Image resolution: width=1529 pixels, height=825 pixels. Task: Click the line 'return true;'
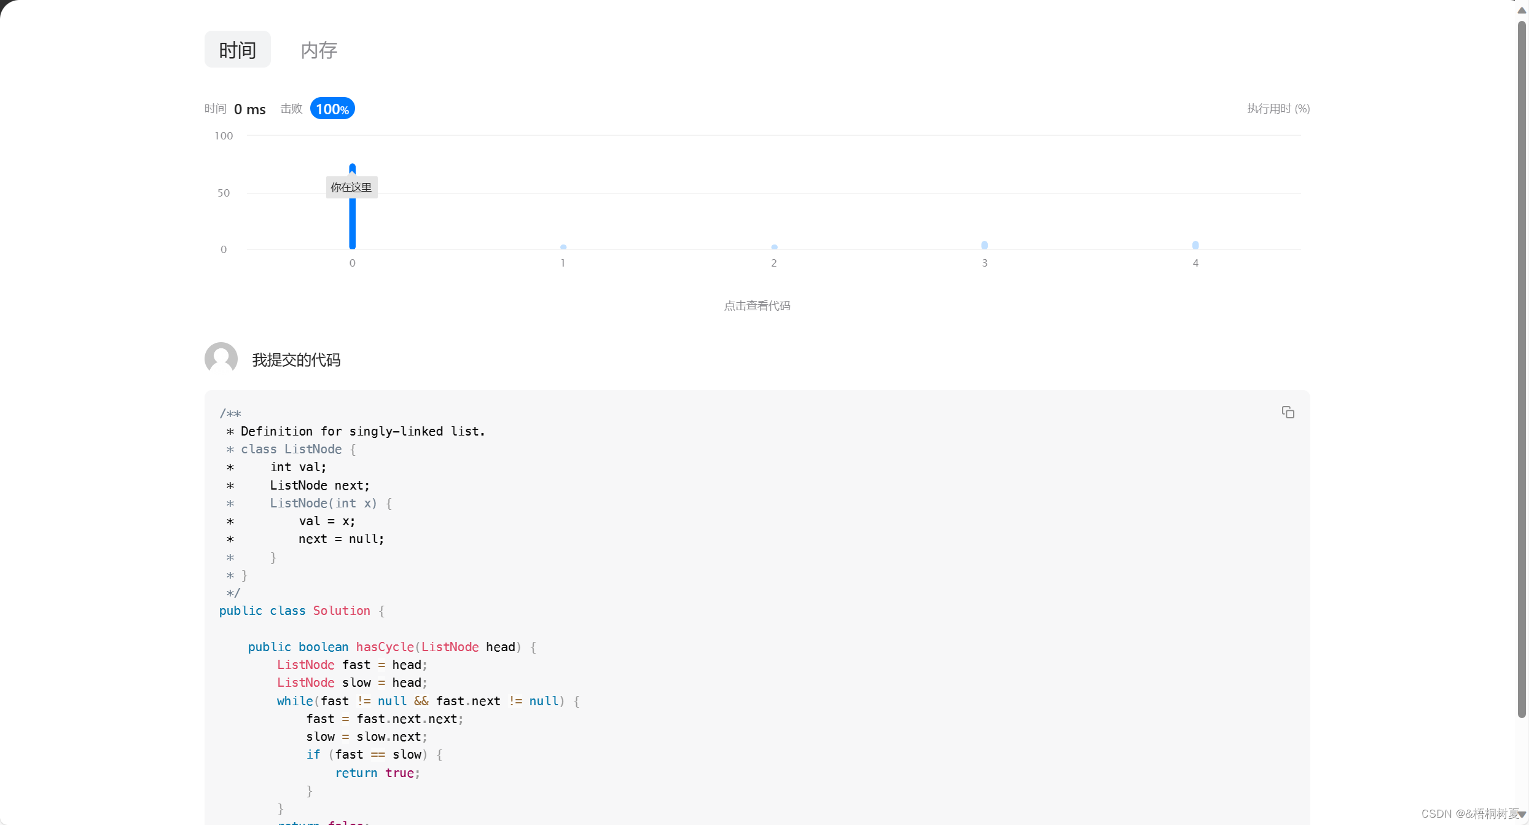(378, 773)
